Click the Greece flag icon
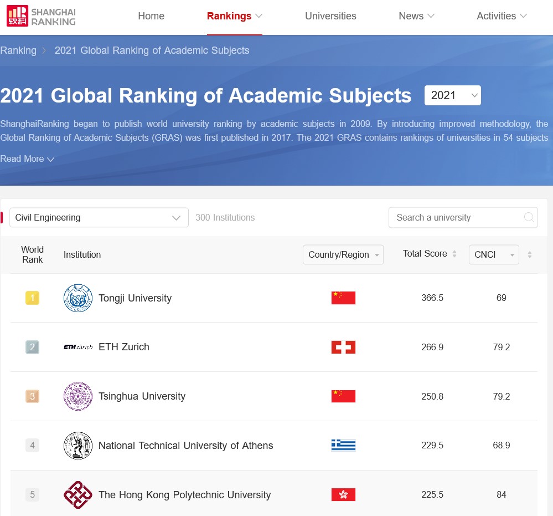This screenshot has width=553, height=516. (x=343, y=445)
